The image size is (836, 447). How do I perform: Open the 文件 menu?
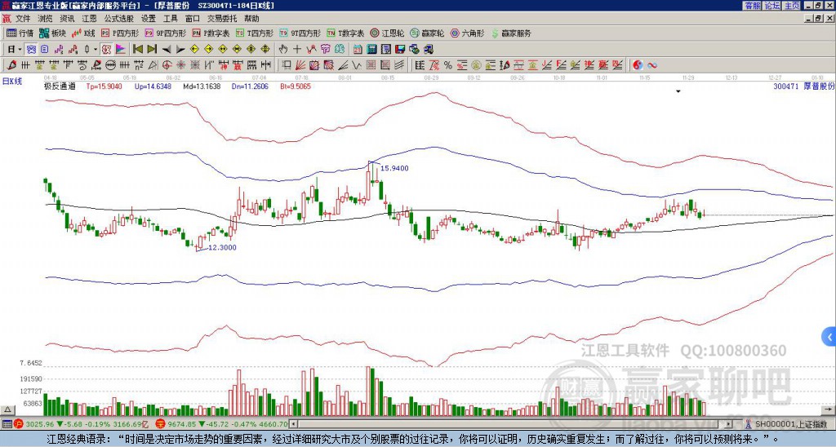23,19
